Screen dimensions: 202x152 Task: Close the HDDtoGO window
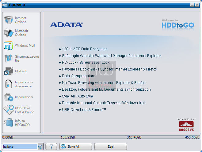[x=197, y=5]
